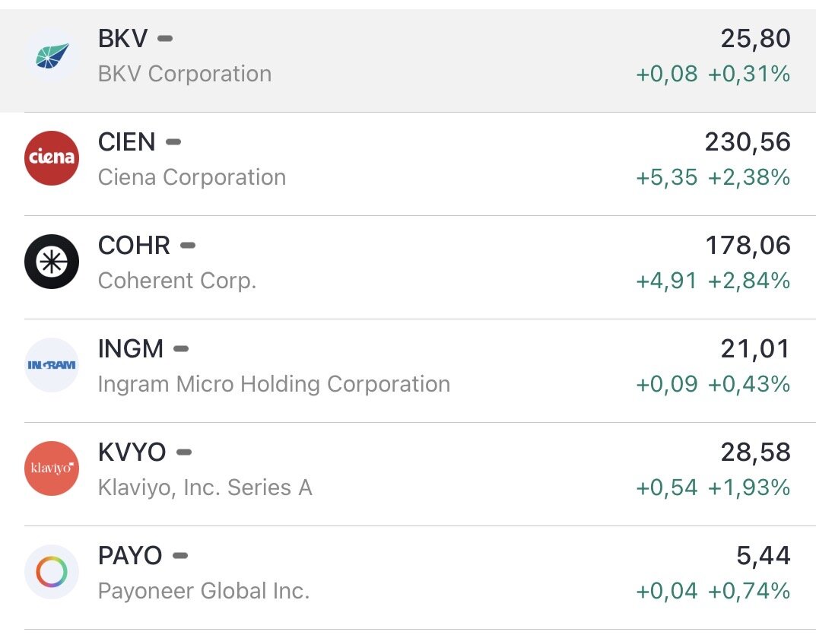Tap the red Ciena logo icon

[52, 158]
